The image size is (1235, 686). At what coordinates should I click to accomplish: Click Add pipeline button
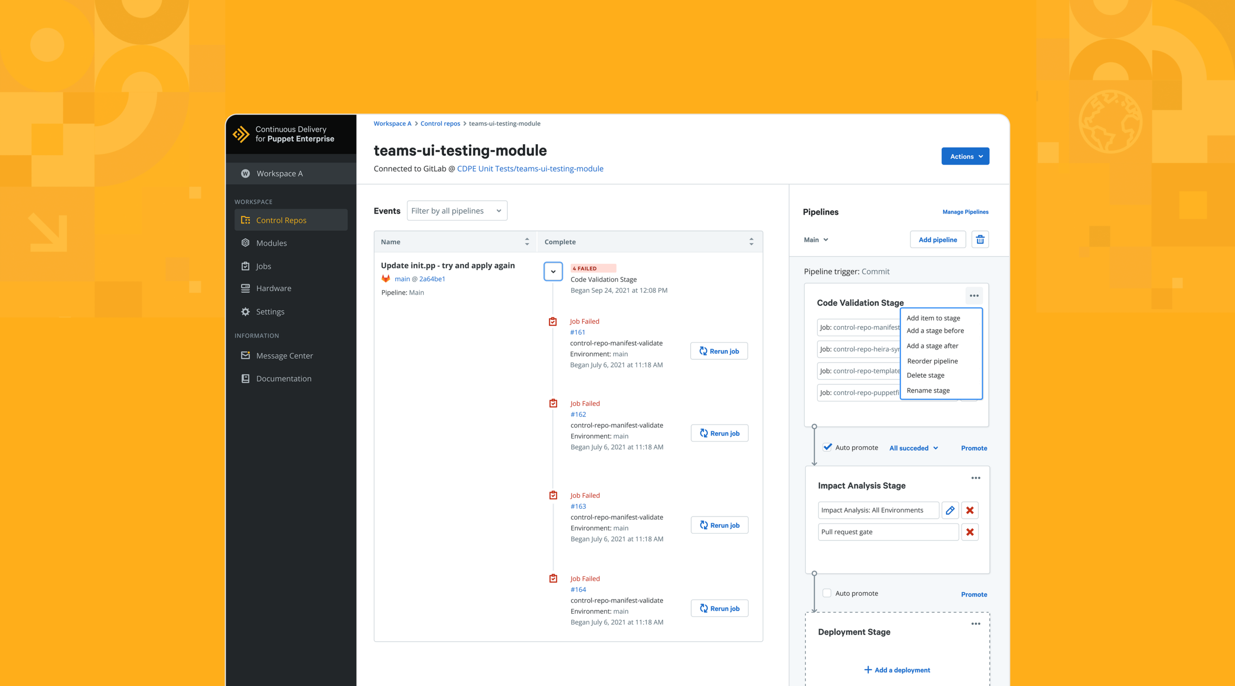tap(938, 240)
